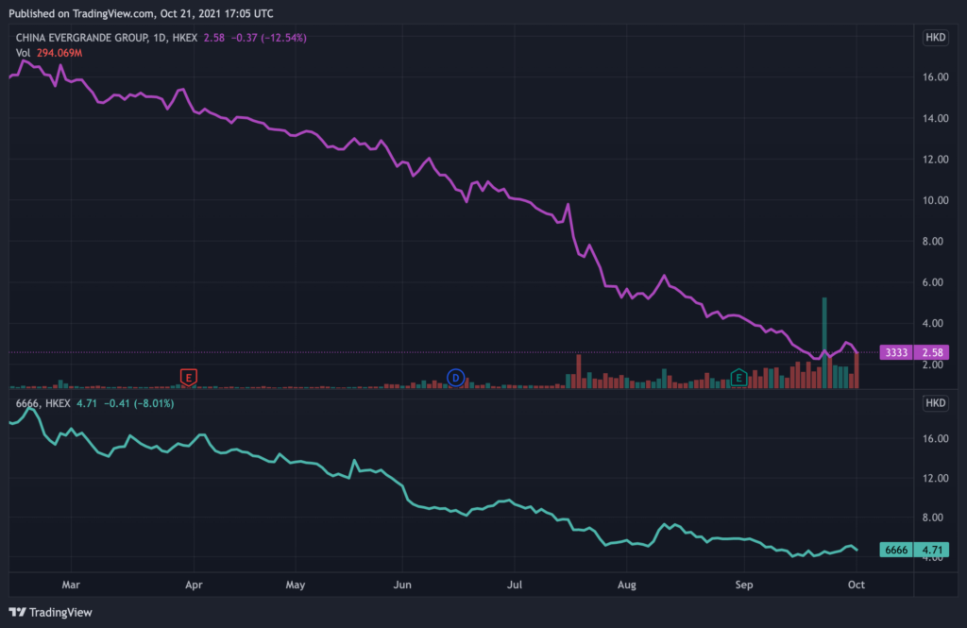
Task: Click the Published on TradingView.com header text
Action: click(x=141, y=13)
